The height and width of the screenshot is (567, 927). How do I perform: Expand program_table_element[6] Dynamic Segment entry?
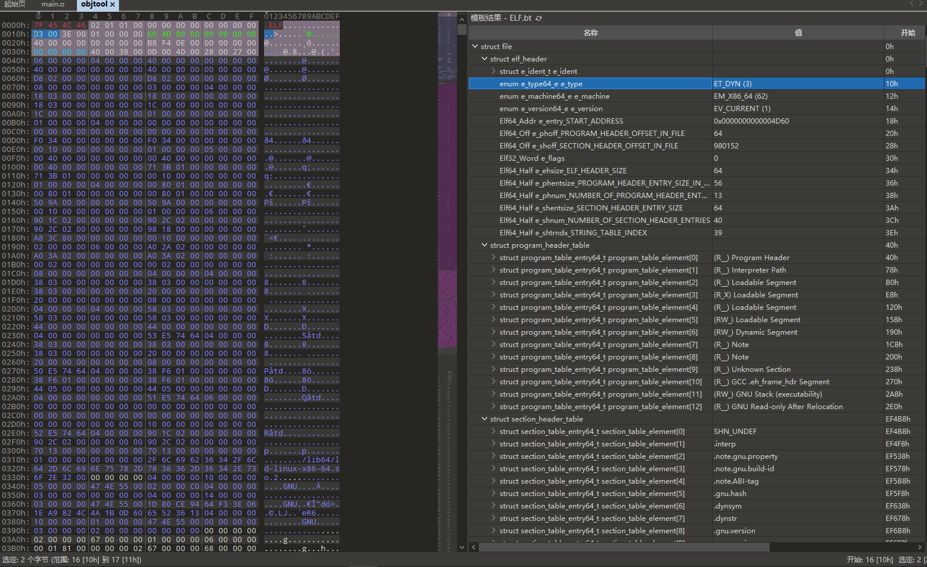point(494,332)
